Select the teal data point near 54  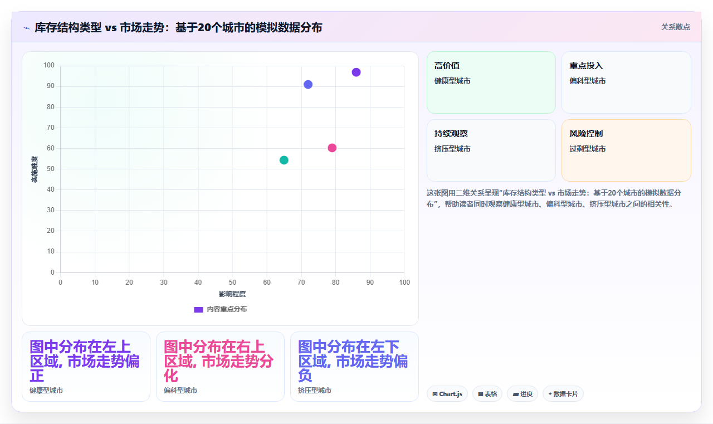click(x=284, y=160)
